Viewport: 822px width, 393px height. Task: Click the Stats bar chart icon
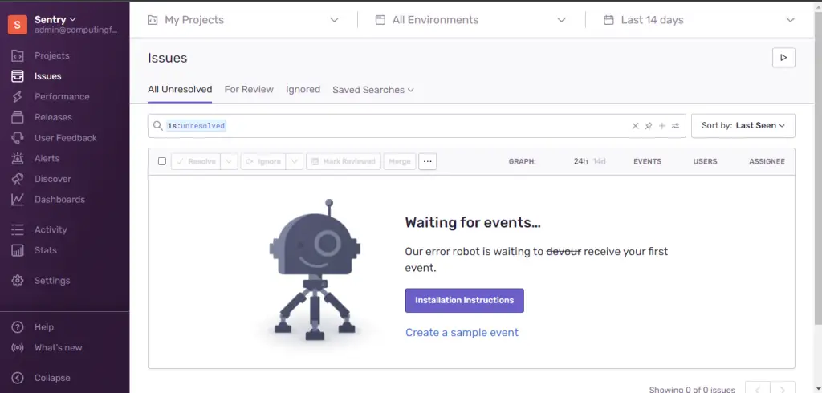(18, 250)
